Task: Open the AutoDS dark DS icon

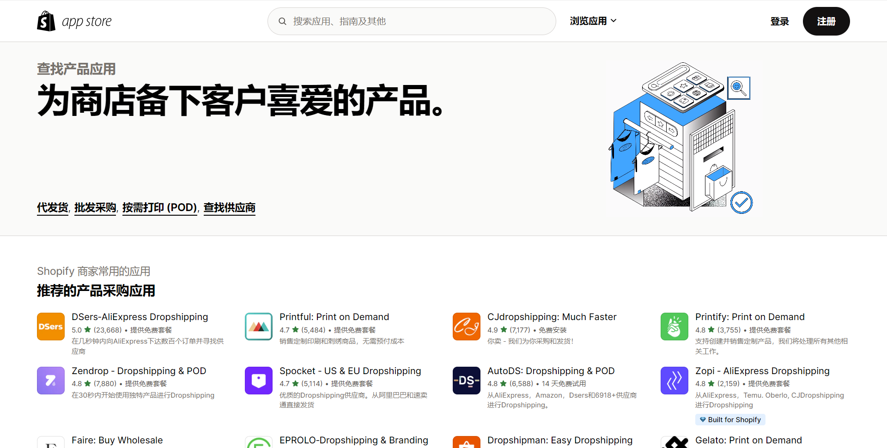Action: 467,381
